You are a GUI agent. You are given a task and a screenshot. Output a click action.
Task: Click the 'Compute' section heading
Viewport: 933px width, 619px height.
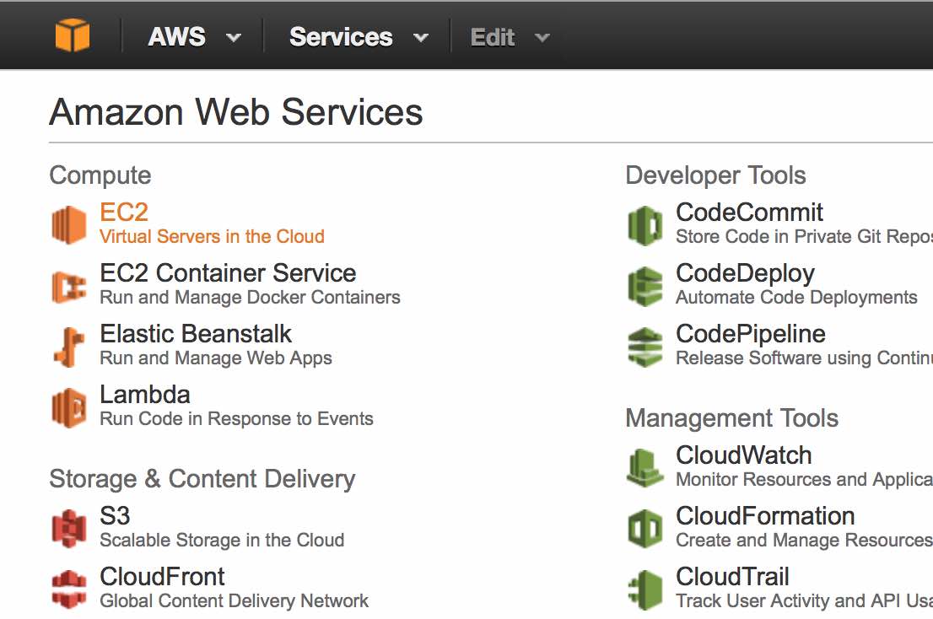click(100, 175)
